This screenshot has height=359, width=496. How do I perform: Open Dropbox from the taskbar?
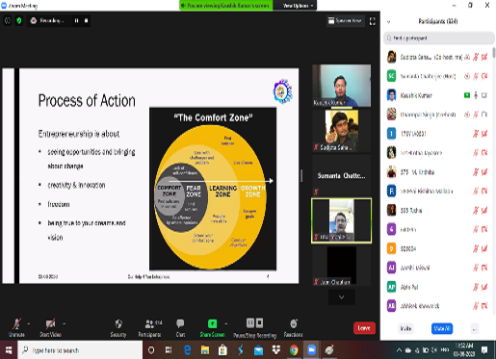click(275, 350)
